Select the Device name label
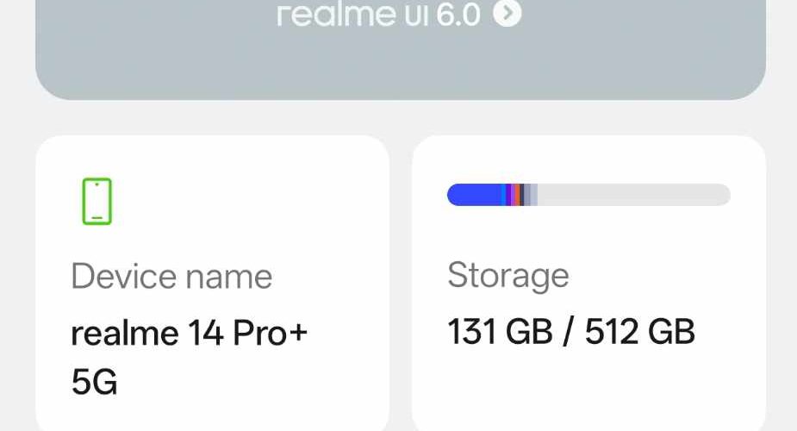The width and height of the screenshot is (797, 431). click(171, 277)
